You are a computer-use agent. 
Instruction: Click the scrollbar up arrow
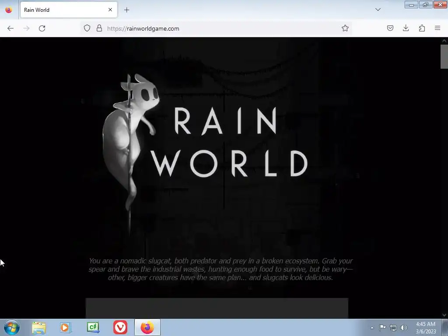click(x=444, y=41)
